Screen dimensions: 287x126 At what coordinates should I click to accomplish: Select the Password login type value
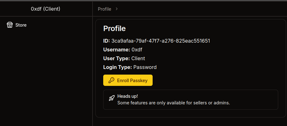(145, 67)
